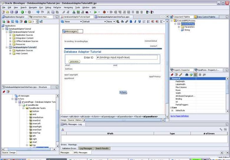Select the PartialTriggers property row

(198, 105)
